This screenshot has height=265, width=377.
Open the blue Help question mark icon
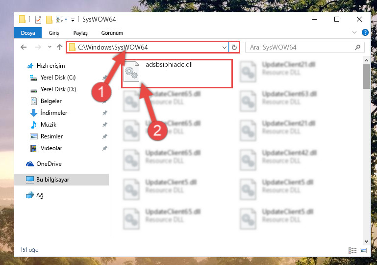tap(365, 32)
